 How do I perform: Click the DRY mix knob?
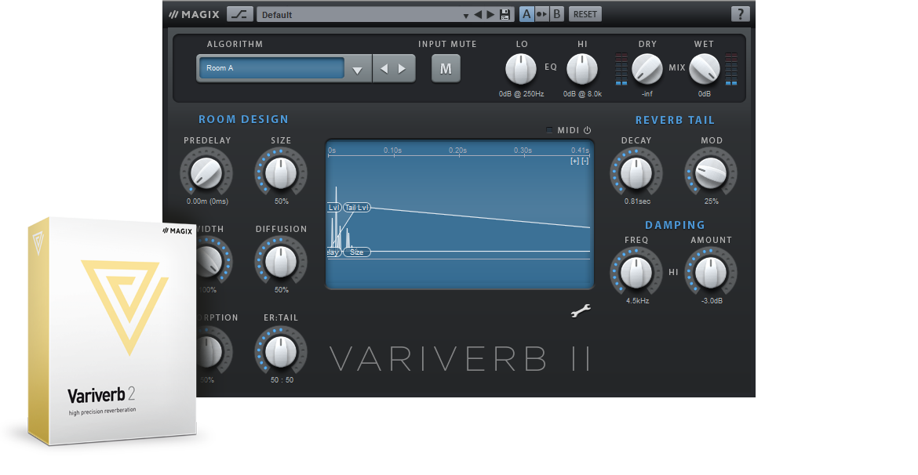[647, 69]
